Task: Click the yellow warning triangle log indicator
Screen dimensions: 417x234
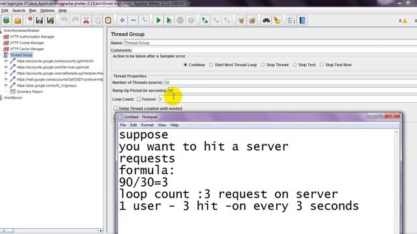Action: 405,21
